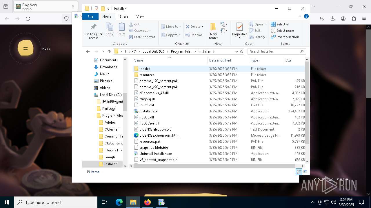Open the Move to dropdown
The image size is (371, 208).
[171, 27]
